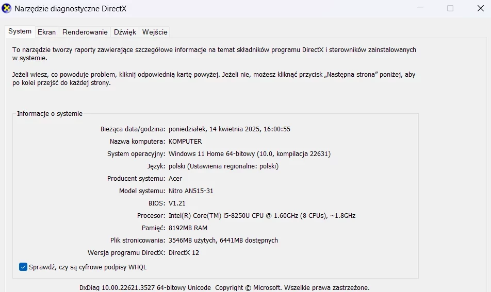The height and width of the screenshot is (292, 491).
Task: Open the Renderowanie tab
Action: click(x=85, y=32)
